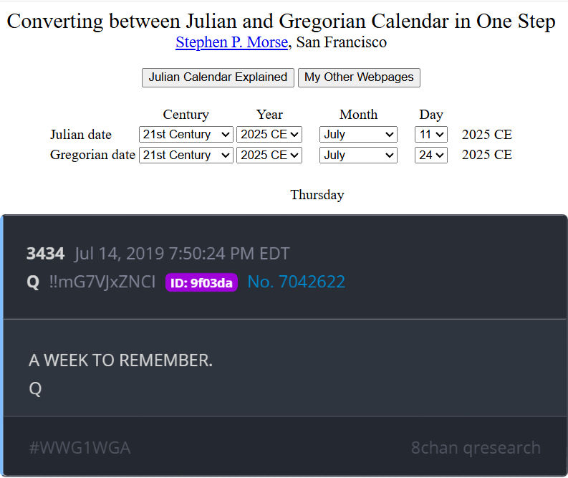Open the Stephen P. Morse link
568x478 pixels.
pyautogui.click(x=231, y=42)
